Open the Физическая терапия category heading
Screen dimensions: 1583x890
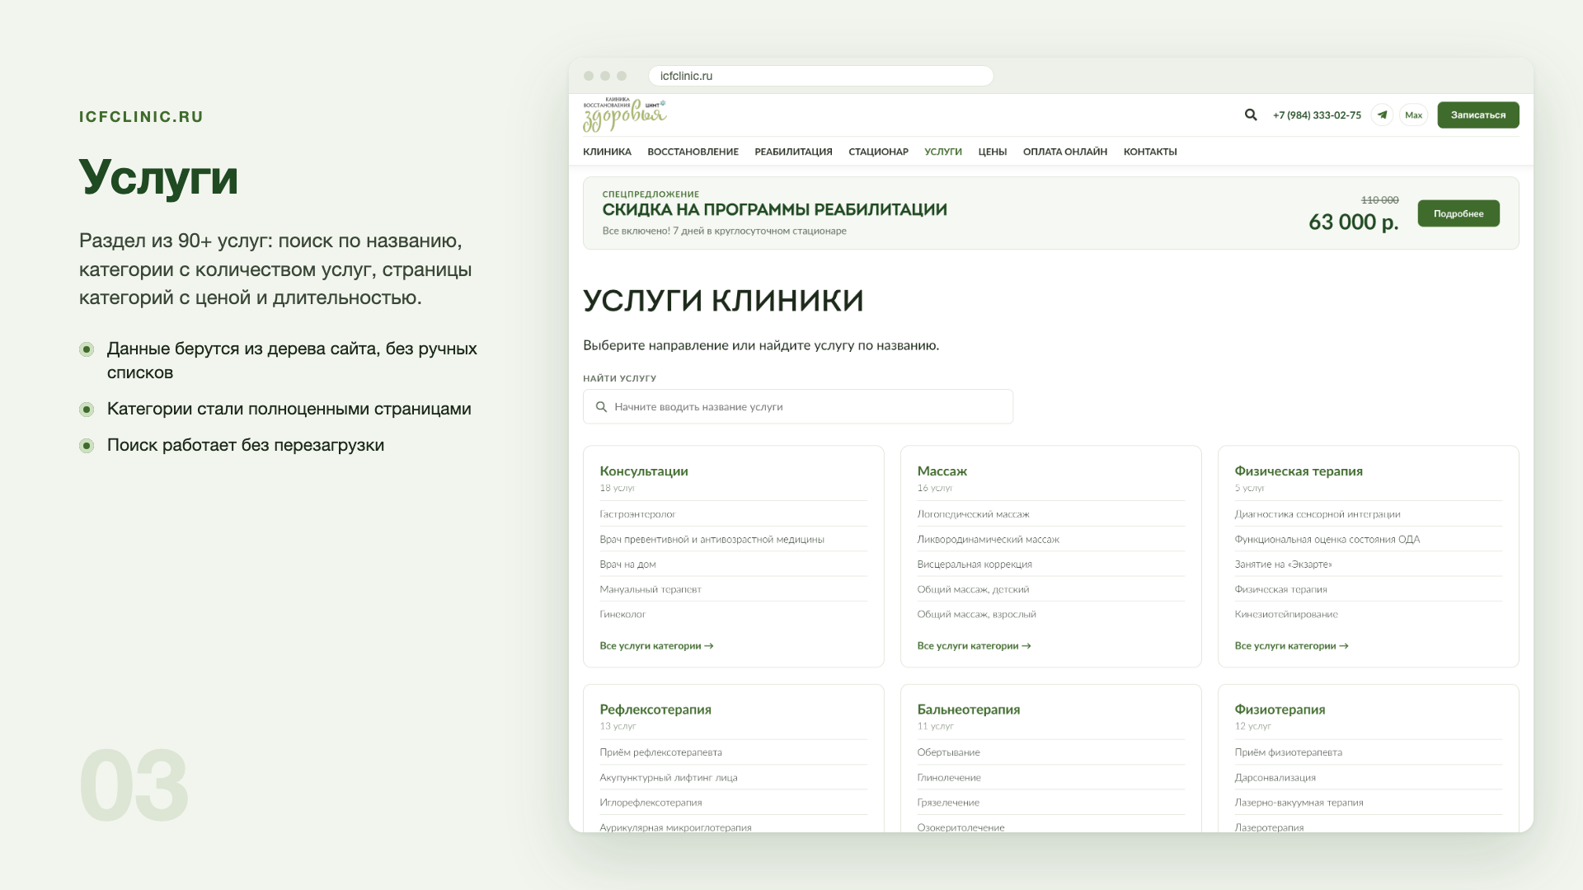(1299, 471)
